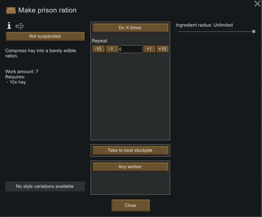Click the bill link settings icon
The image size is (262, 217).
tap(20, 26)
